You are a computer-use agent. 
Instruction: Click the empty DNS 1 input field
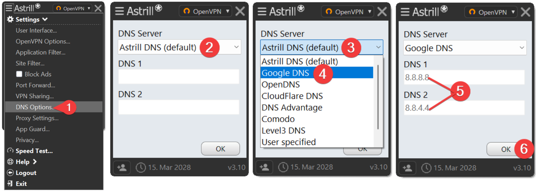[179, 76]
